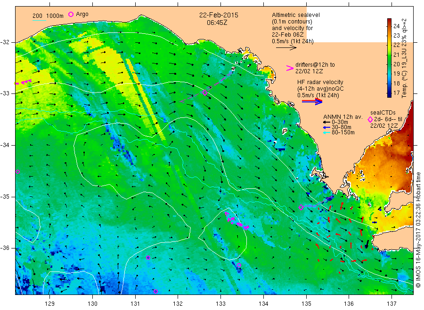424x310 pixels.
Task: Click the black ANMN 0-30m legend arrow
Action: (326, 122)
